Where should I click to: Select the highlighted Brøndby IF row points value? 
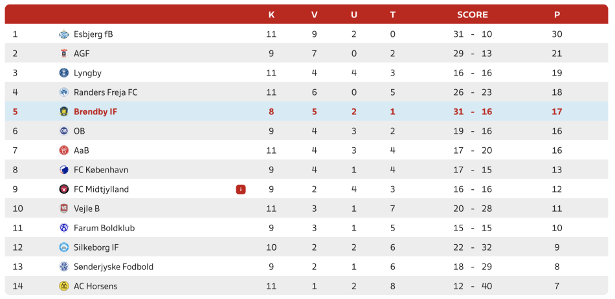[557, 112]
